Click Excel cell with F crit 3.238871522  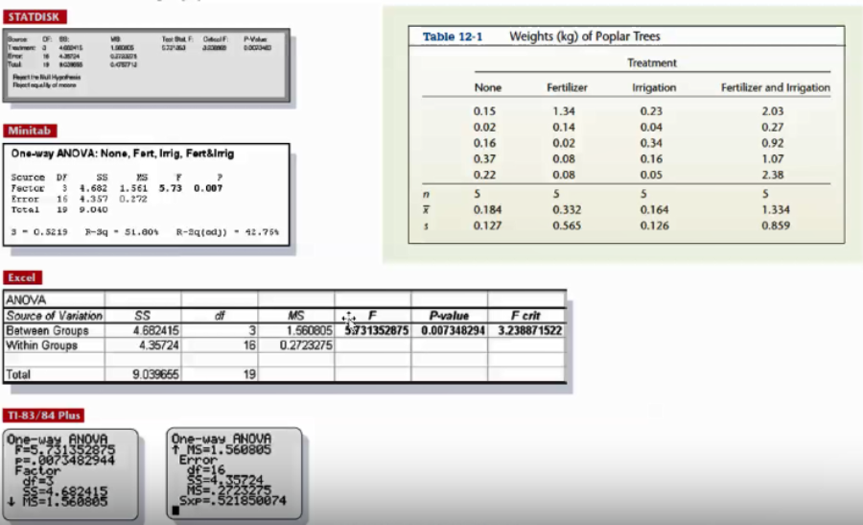[x=526, y=330]
